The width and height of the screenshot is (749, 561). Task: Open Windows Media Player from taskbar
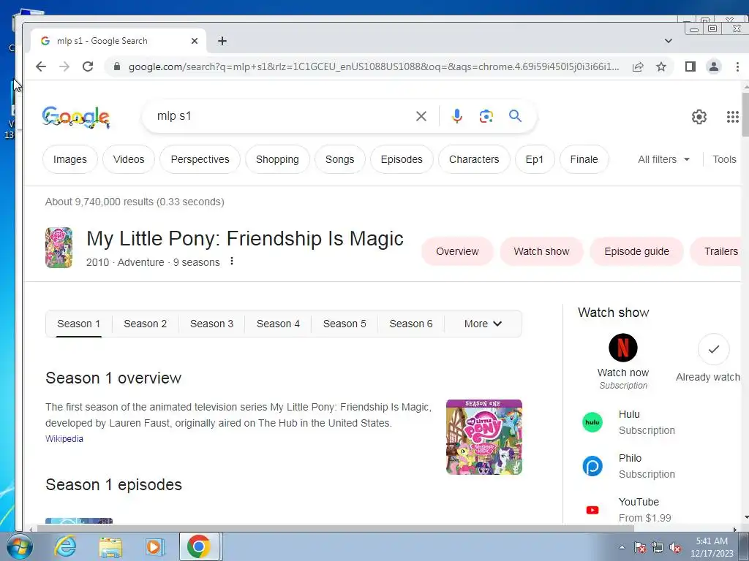(x=155, y=546)
